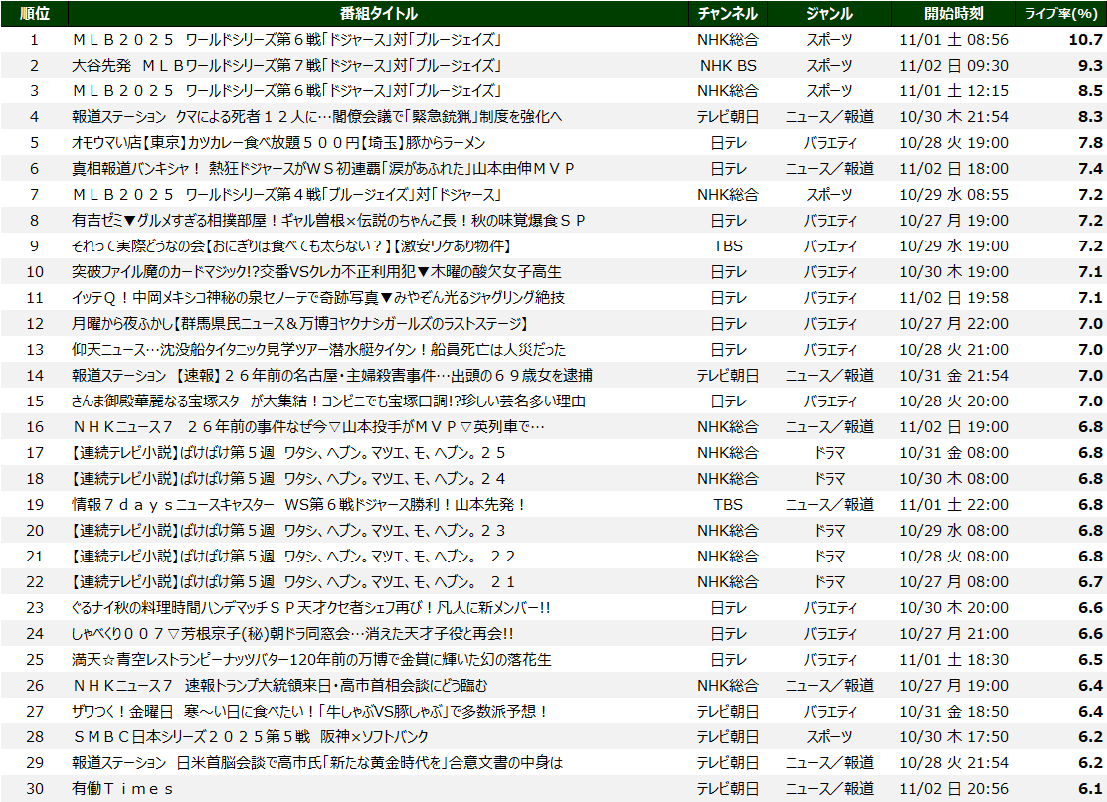Click NHK BS channel cell in row 2
Viewport: 1107px width, 802px height.
point(727,66)
